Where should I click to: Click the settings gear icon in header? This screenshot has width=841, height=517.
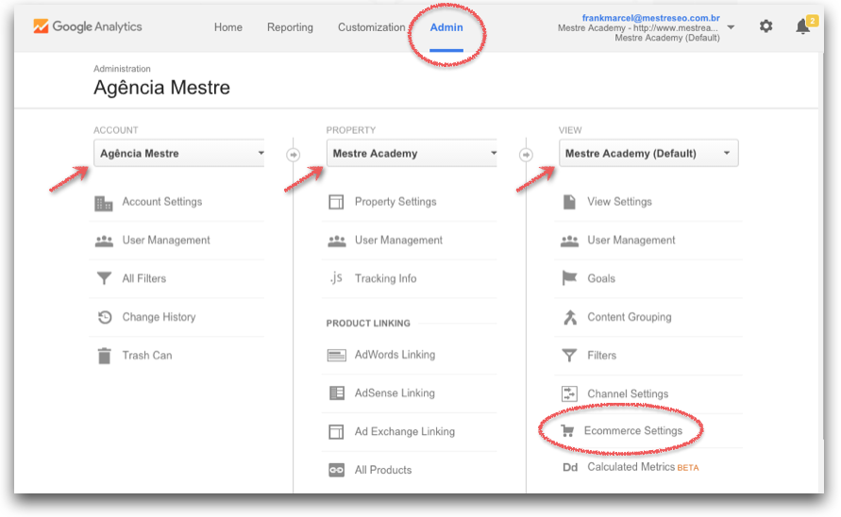tap(765, 26)
